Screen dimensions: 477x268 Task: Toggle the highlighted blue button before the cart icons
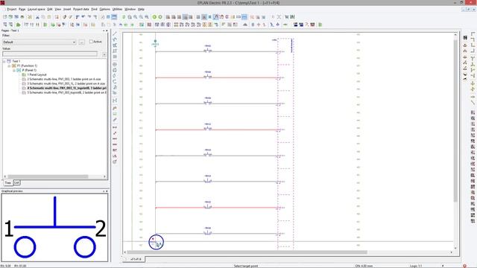tap(244, 17)
